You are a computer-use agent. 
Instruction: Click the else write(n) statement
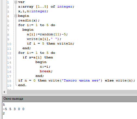[120, 80]
